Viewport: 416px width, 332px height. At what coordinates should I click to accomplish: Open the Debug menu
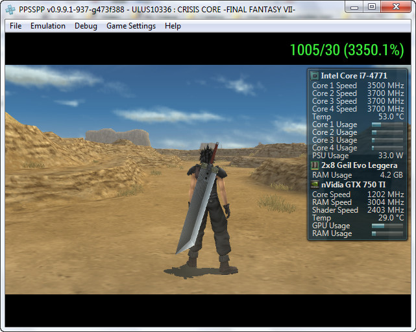coord(86,26)
